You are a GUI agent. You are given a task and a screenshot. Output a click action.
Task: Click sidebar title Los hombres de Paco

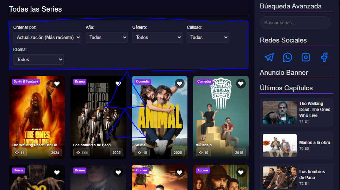coord(312,175)
